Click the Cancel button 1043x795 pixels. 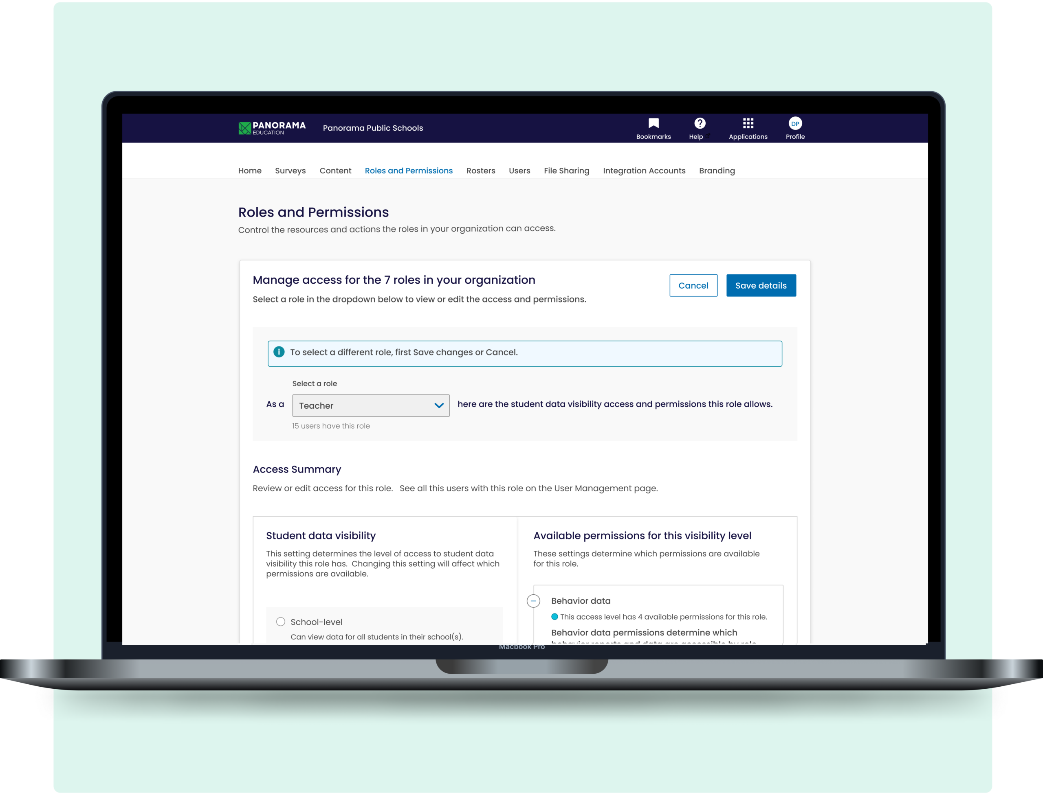(694, 285)
